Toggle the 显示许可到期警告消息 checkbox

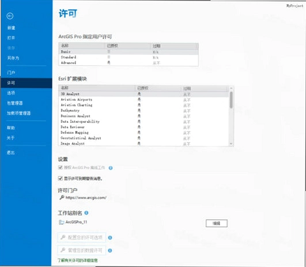coord(61,178)
